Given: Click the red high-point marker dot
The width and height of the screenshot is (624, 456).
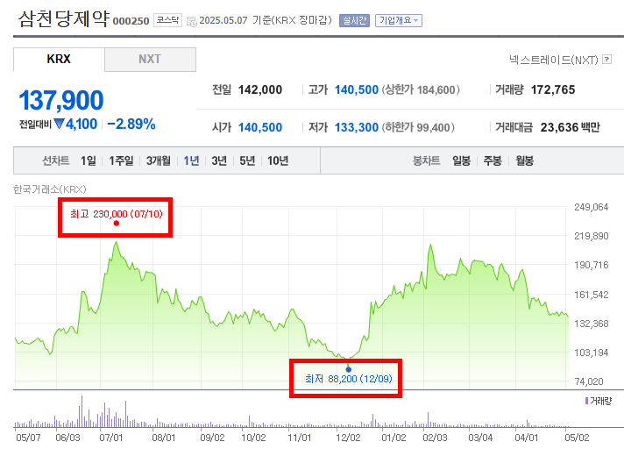Looking at the screenshot, I should (x=117, y=224).
